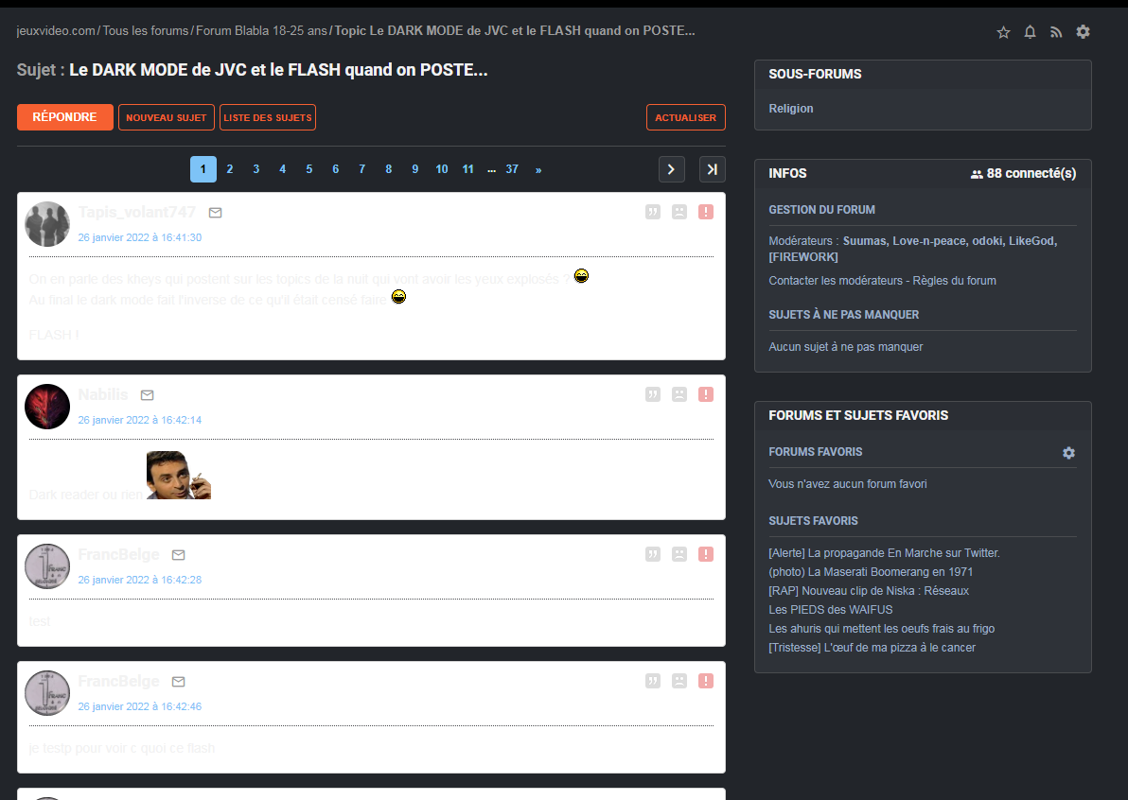Click the » pagination link
Image resolution: width=1128 pixels, height=800 pixels.
(538, 170)
